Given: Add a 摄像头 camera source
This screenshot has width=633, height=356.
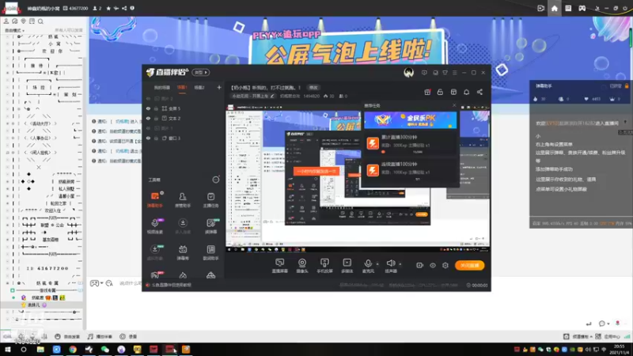Looking at the screenshot, I should pyautogui.click(x=302, y=266).
